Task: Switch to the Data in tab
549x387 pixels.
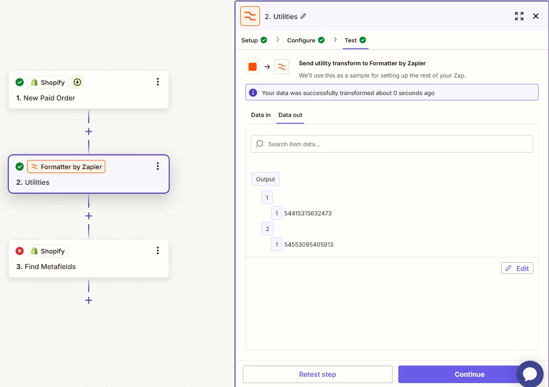Action: [x=261, y=115]
